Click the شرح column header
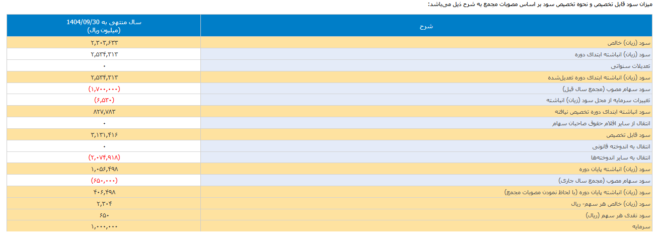Viewport: 655px width, 240px height. 426,26
